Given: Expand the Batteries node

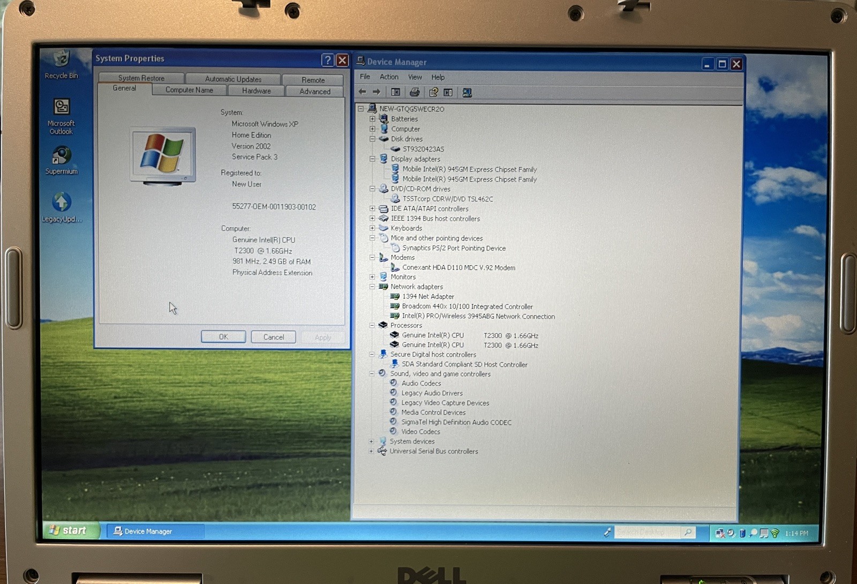Looking at the screenshot, I should pyautogui.click(x=372, y=119).
